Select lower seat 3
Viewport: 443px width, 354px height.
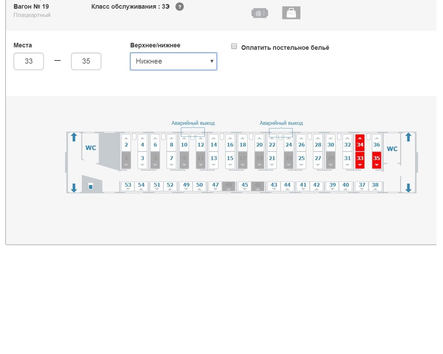[142, 160]
